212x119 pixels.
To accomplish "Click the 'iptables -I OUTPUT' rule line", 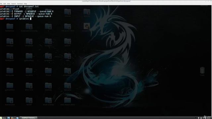I will (x=26, y=14).
